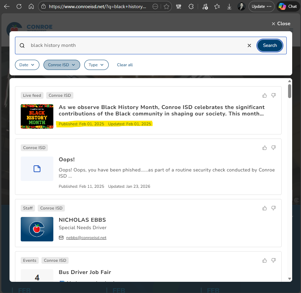Click the Clear all filters link
The width and height of the screenshot is (301, 293).
point(125,65)
